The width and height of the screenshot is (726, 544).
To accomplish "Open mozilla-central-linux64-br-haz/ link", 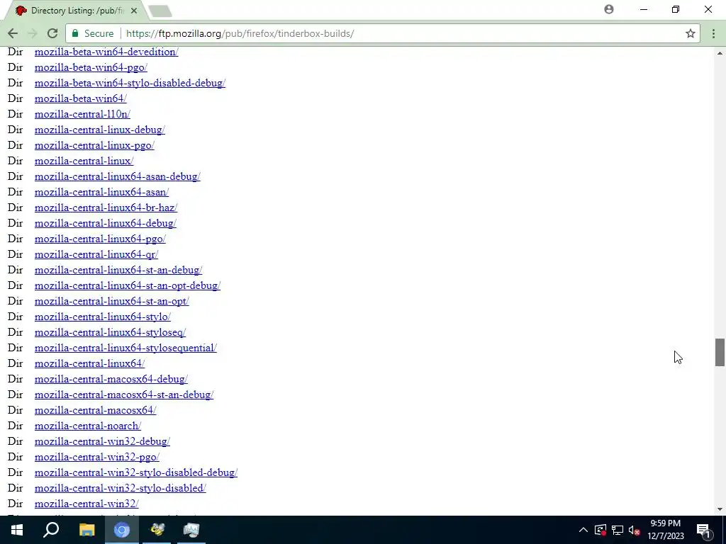I will [106, 208].
